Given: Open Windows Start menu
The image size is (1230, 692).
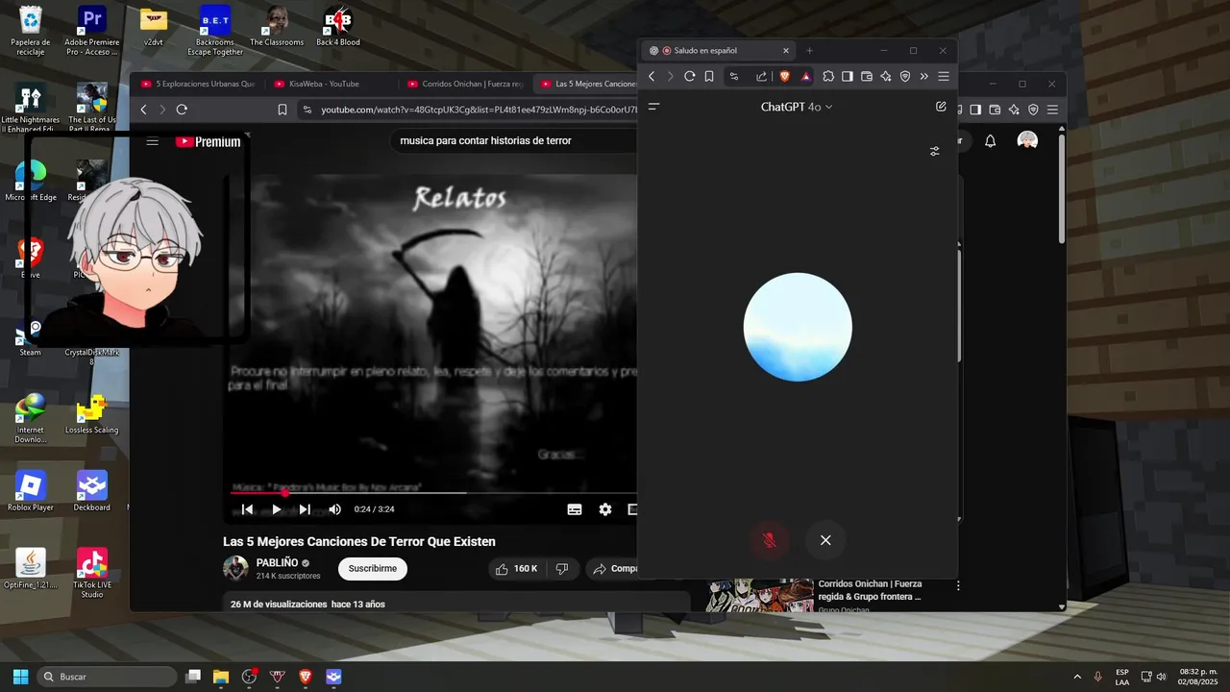Looking at the screenshot, I should click(x=20, y=677).
